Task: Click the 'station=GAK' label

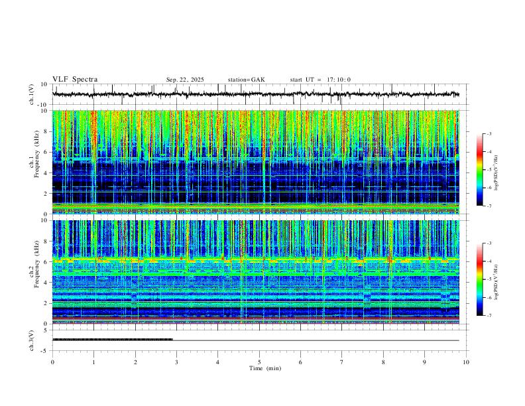Action: point(246,80)
